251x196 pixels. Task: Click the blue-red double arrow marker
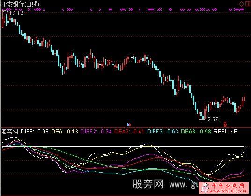click(x=129, y=125)
